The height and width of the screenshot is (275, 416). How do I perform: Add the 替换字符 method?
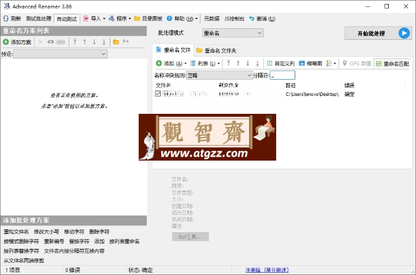(x=79, y=241)
